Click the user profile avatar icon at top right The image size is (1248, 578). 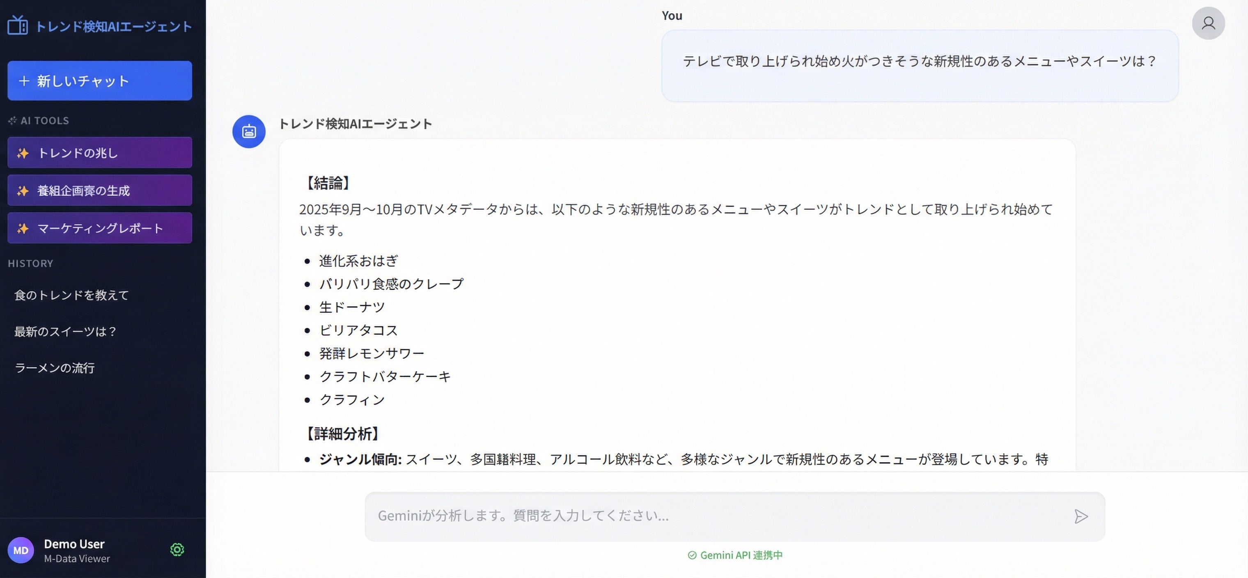point(1208,23)
